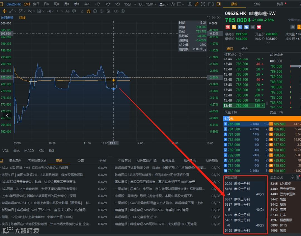Open the minute period dropdown after 15分
This screenshot has height=236, width=301.
(135, 4)
